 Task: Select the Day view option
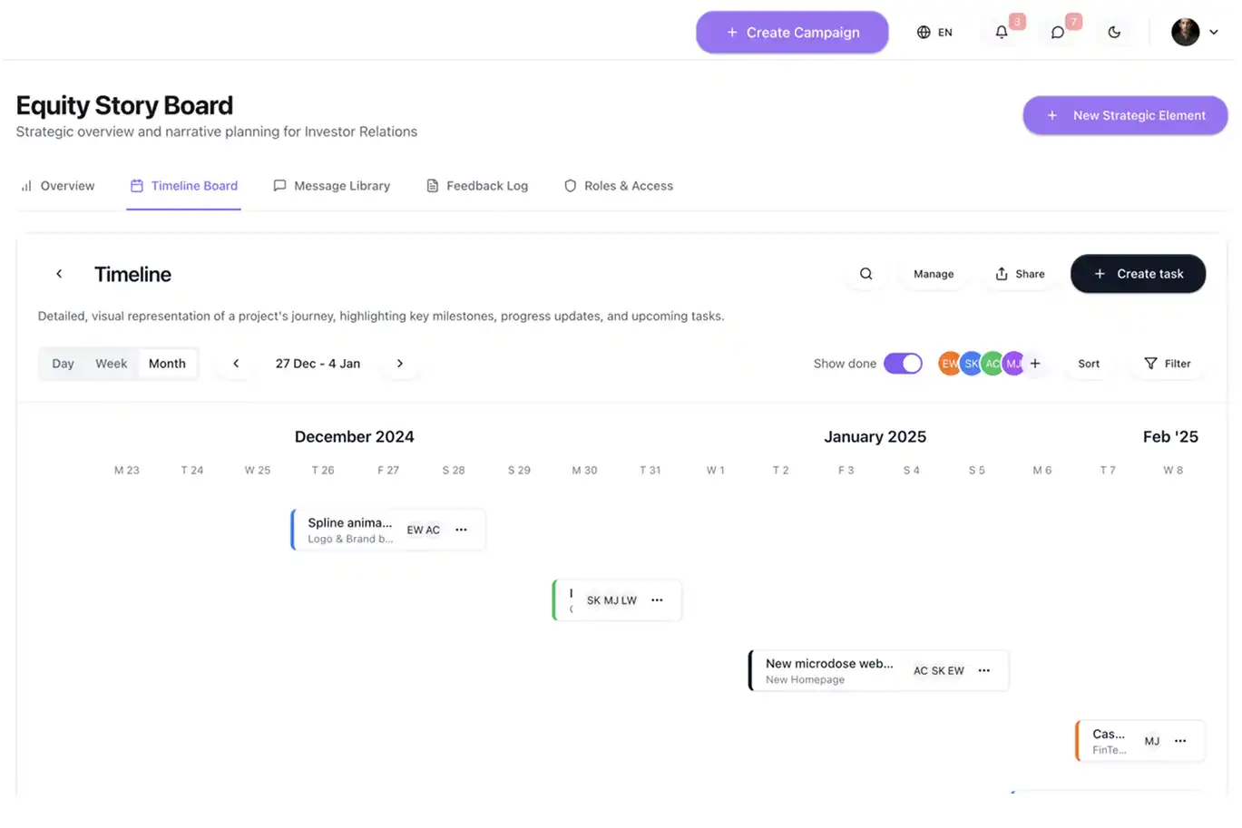(63, 364)
